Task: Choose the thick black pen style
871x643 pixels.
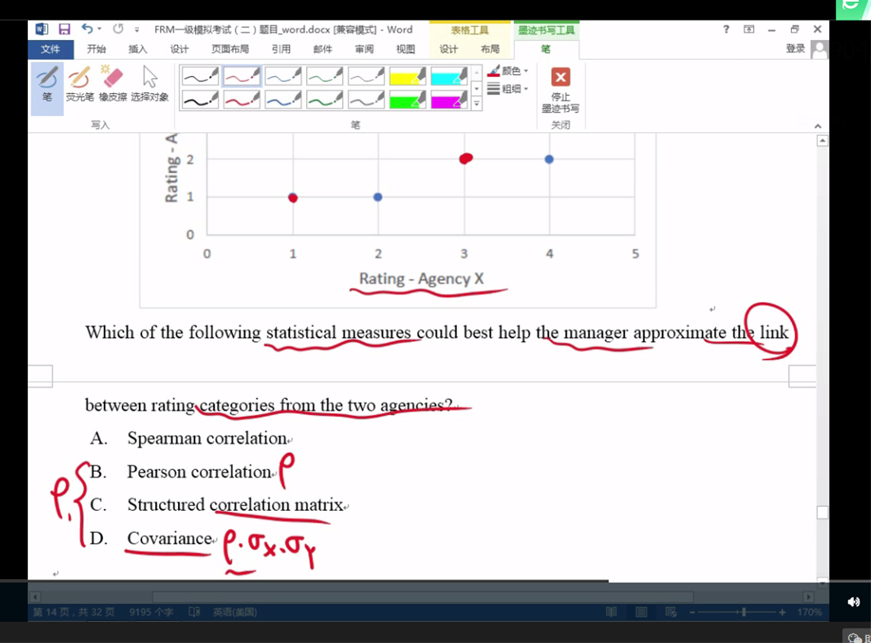Action: point(200,100)
